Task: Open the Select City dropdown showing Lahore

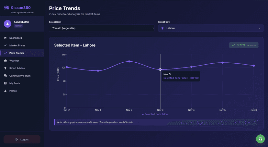Action: (x=210, y=28)
